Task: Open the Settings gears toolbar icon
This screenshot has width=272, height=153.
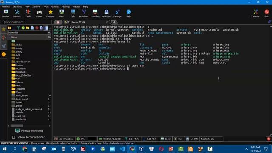Action: pos(117,14)
